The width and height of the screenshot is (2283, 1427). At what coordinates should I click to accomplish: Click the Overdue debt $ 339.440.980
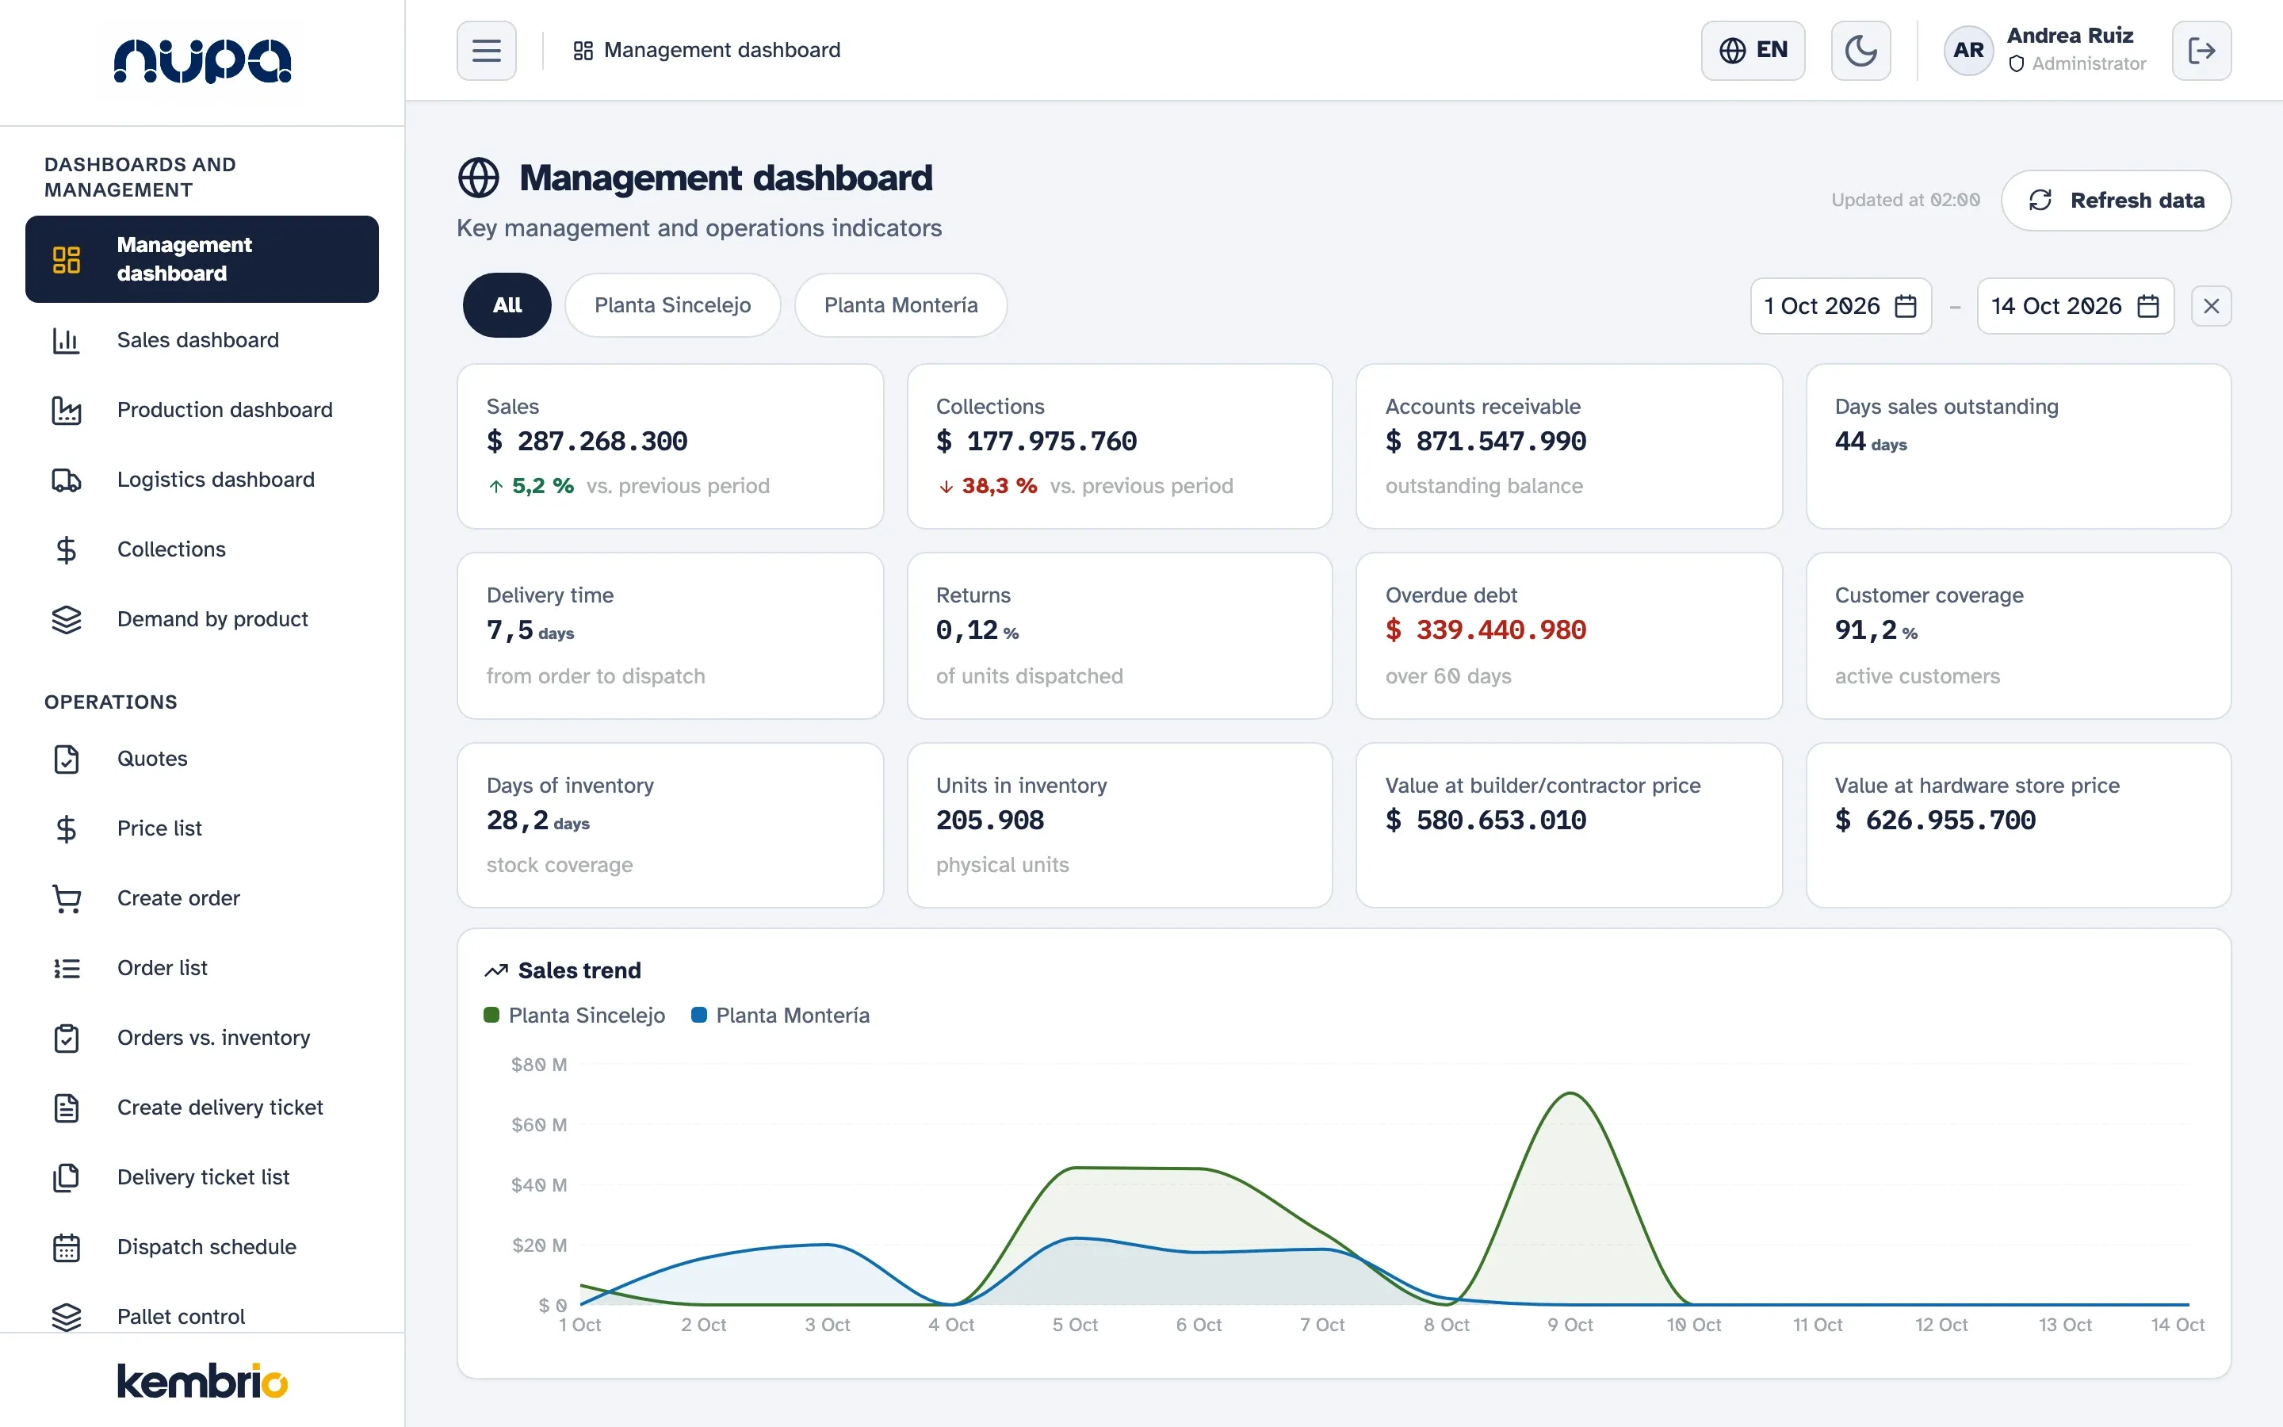point(1486,629)
